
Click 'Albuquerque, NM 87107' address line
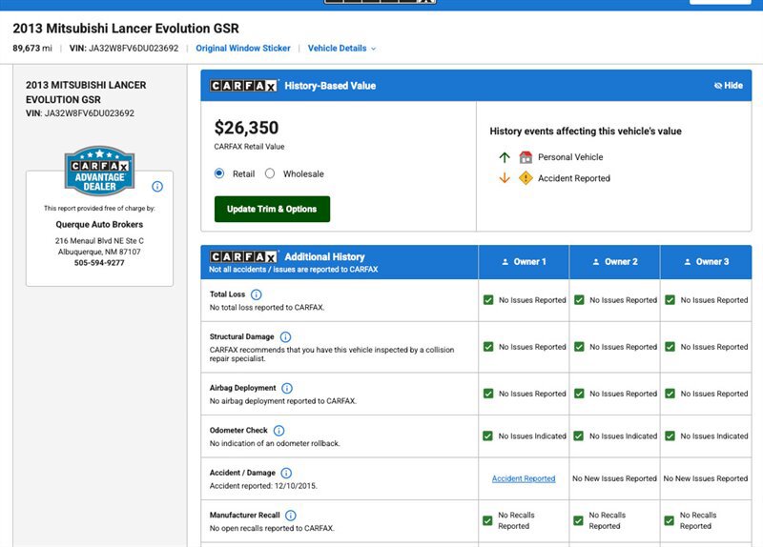pos(99,252)
